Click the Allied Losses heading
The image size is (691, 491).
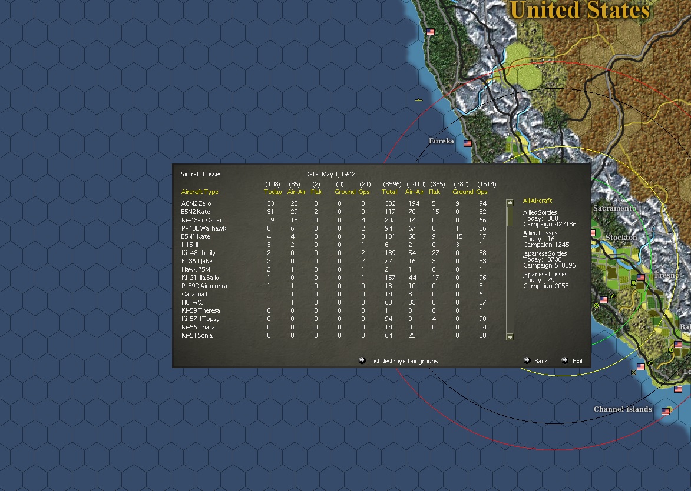(540, 233)
